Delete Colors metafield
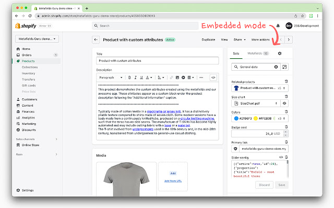Image resolution: width=334 pixels, height=208 pixels. (287, 112)
